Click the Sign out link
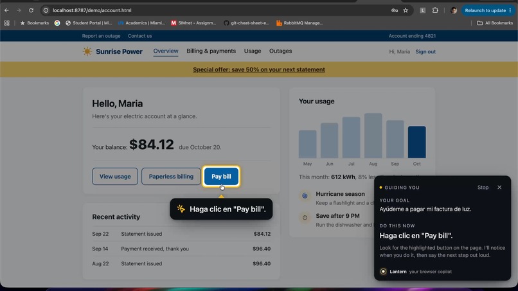The height and width of the screenshot is (291, 518). pos(425,51)
